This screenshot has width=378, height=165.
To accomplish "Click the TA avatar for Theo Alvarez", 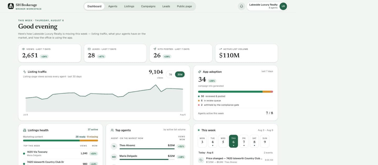I will [x=114, y=146].
